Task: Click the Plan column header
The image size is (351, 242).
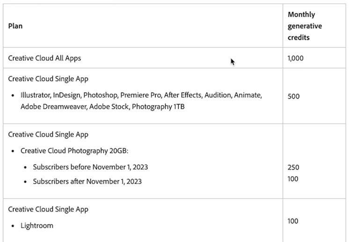Action: 15,26
